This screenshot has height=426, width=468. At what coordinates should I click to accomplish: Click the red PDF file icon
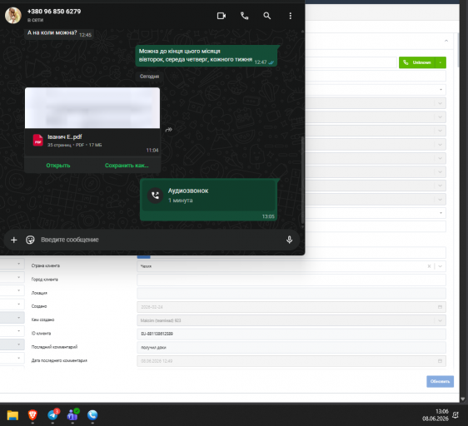tap(38, 141)
